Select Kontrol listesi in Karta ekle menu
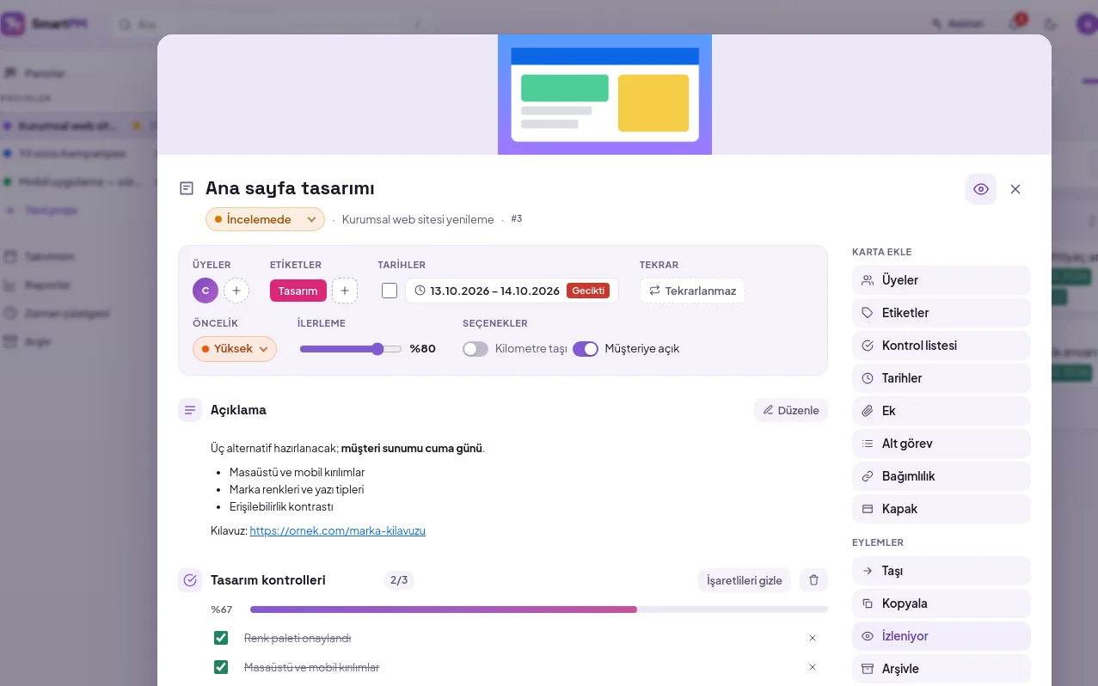The height and width of the screenshot is (686, 1098). point(941,346)
